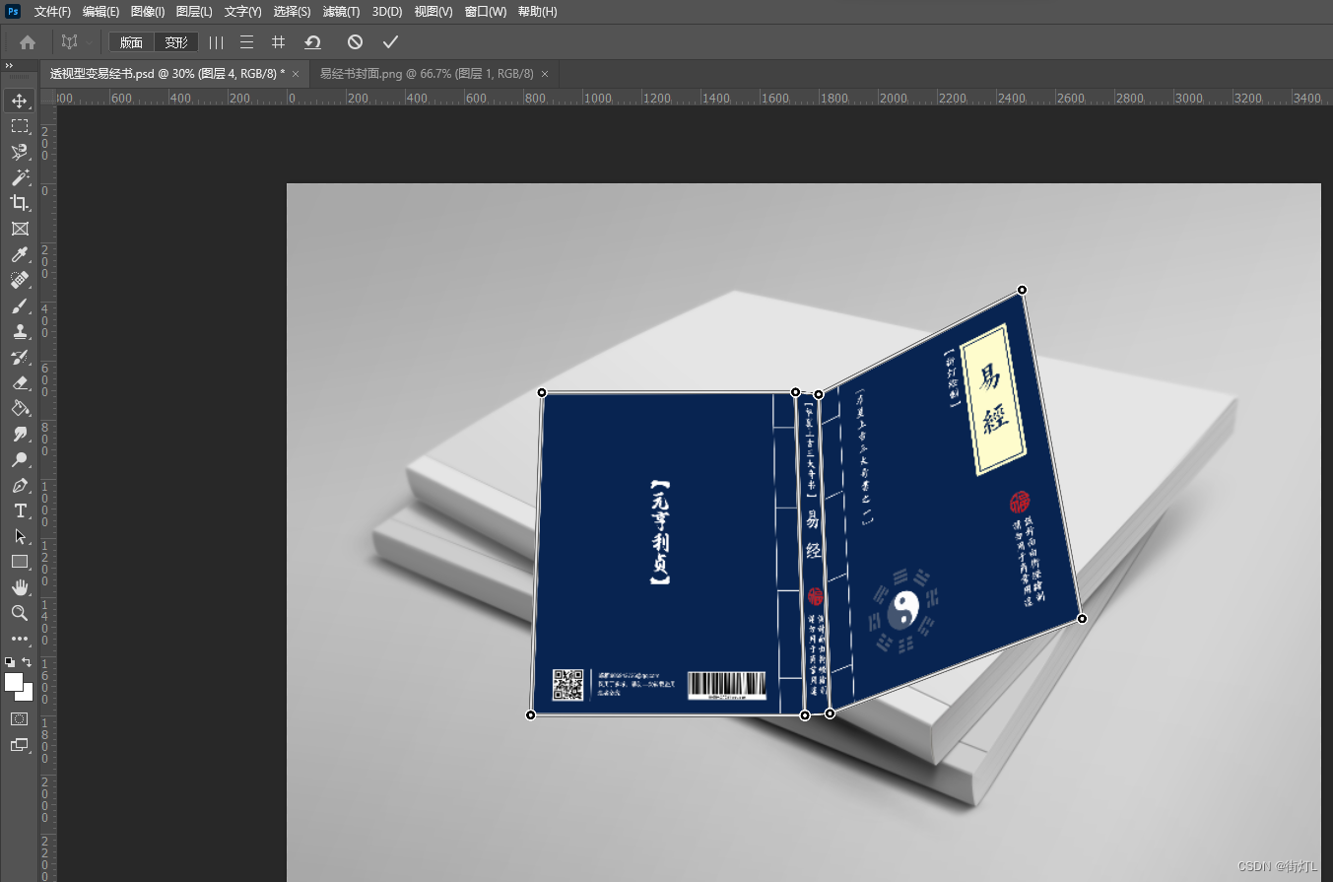Select the Smudge tool
Screen dimensions: 1333x882
(20, 434)
